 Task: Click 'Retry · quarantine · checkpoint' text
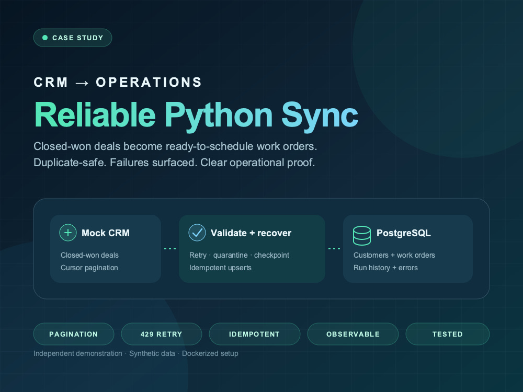[x=239, y=255]
